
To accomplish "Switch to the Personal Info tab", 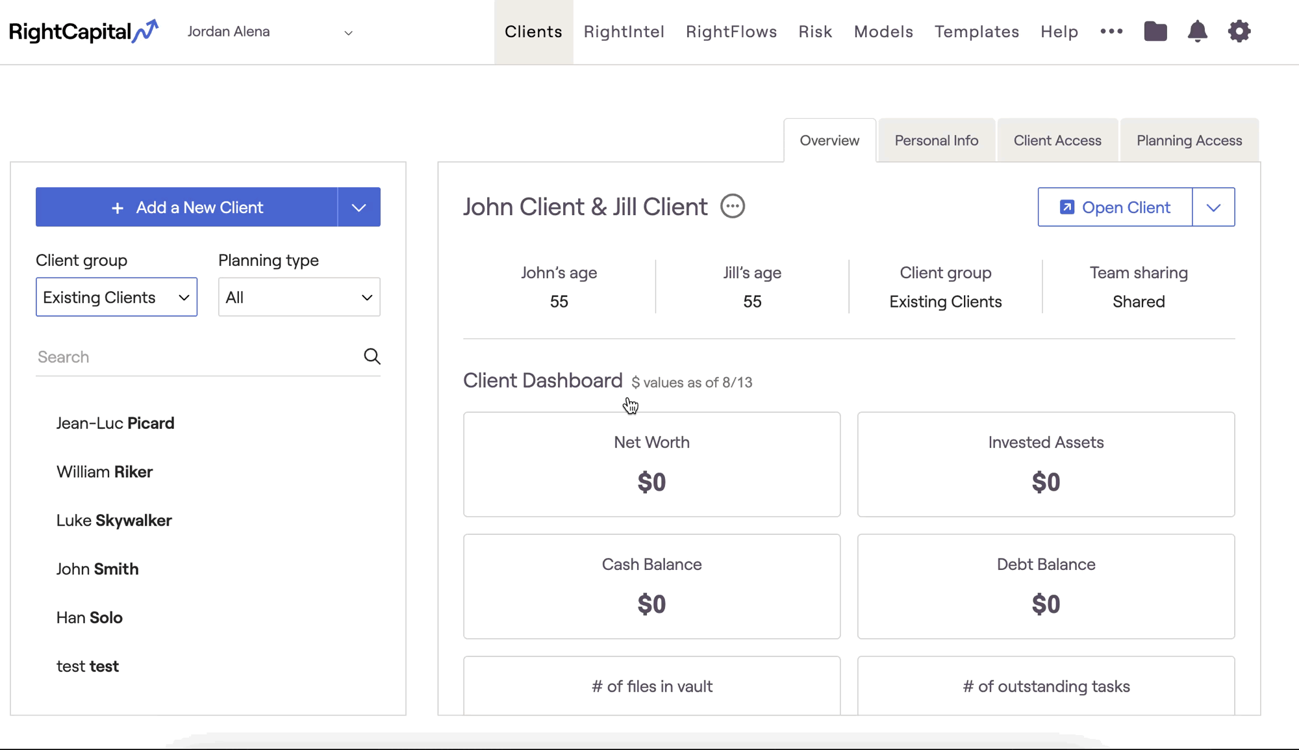I will click(936, 140).
